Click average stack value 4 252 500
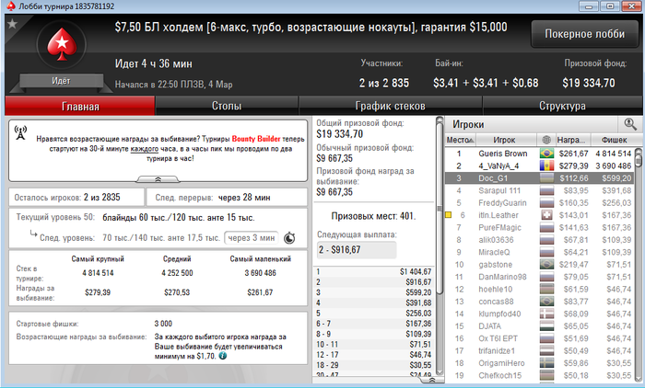The height and width of the screenshot is (388, 645). point(177,273)
